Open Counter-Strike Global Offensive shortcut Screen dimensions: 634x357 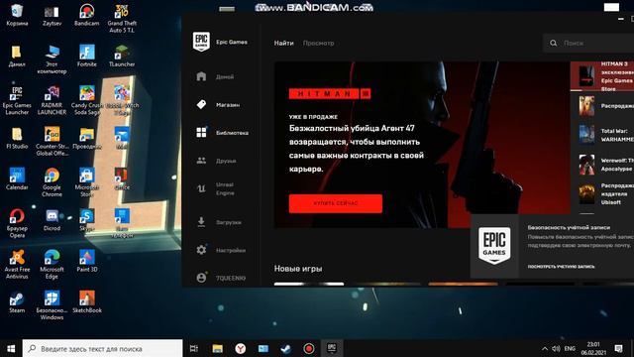pos(52,142)
